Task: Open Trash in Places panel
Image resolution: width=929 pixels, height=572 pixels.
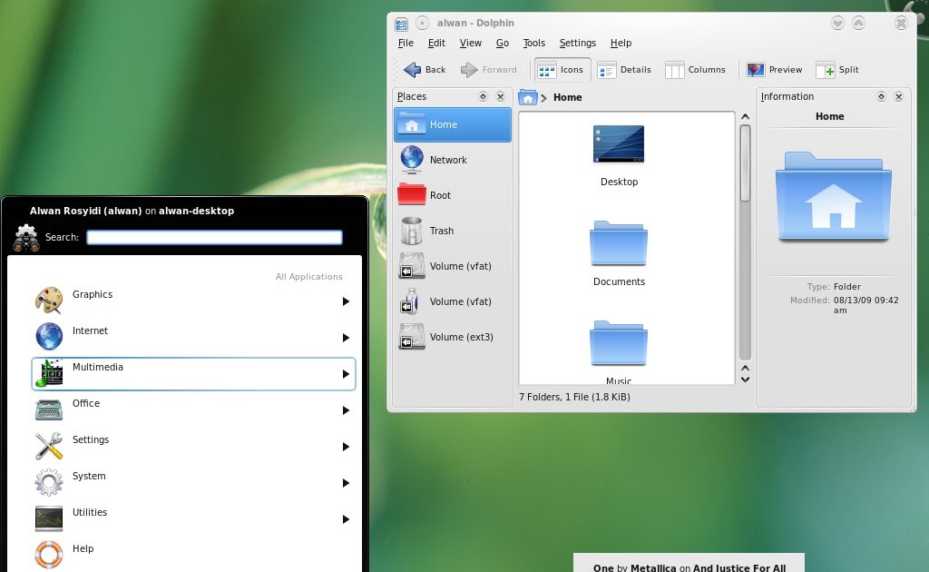Action: pyautogui.click(x=453, y=231)
